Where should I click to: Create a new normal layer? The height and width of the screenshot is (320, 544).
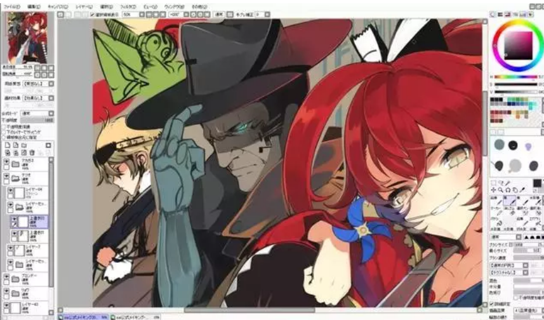pyautogui.click(x=8, y=145)
